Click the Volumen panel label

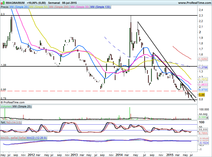6,106
